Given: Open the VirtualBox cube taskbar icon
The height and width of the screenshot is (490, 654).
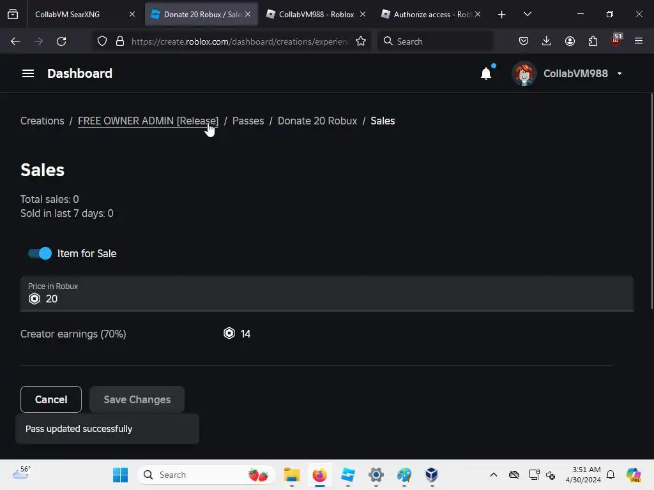Looking at the screenshot, I should (x=432, y=475).
